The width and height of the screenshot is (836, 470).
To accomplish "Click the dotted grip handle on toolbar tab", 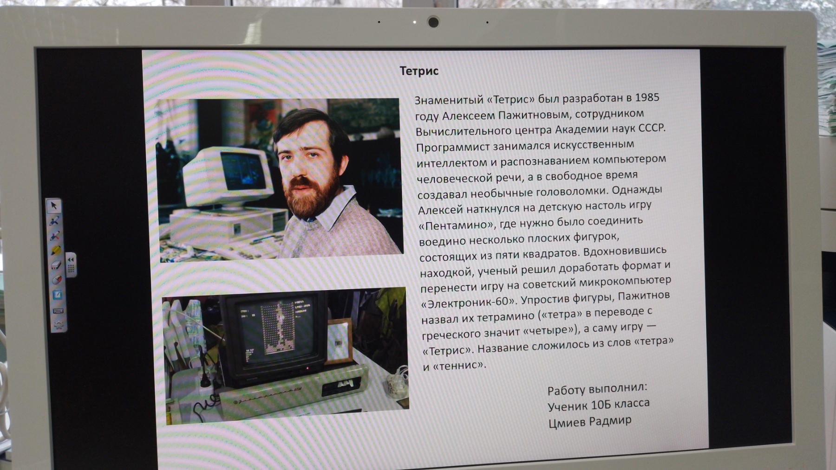I will [x=71, y=269].
